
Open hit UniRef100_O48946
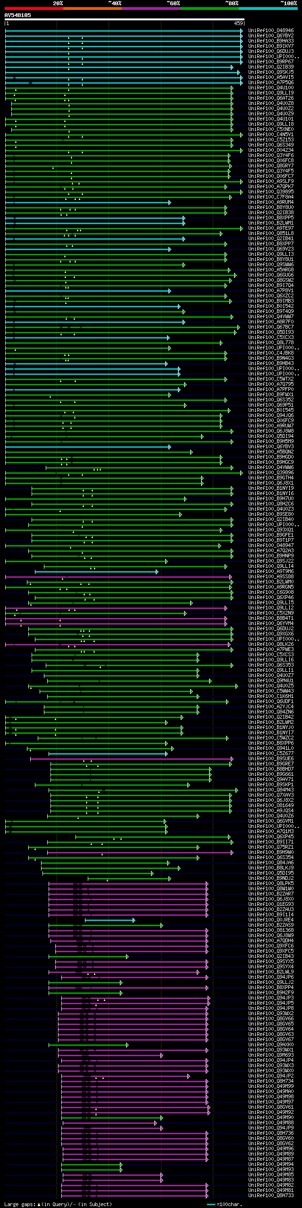tap(271, 30)
